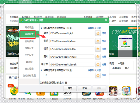Switch to 热门软件 tab in main window

click(x=14, y=78)
